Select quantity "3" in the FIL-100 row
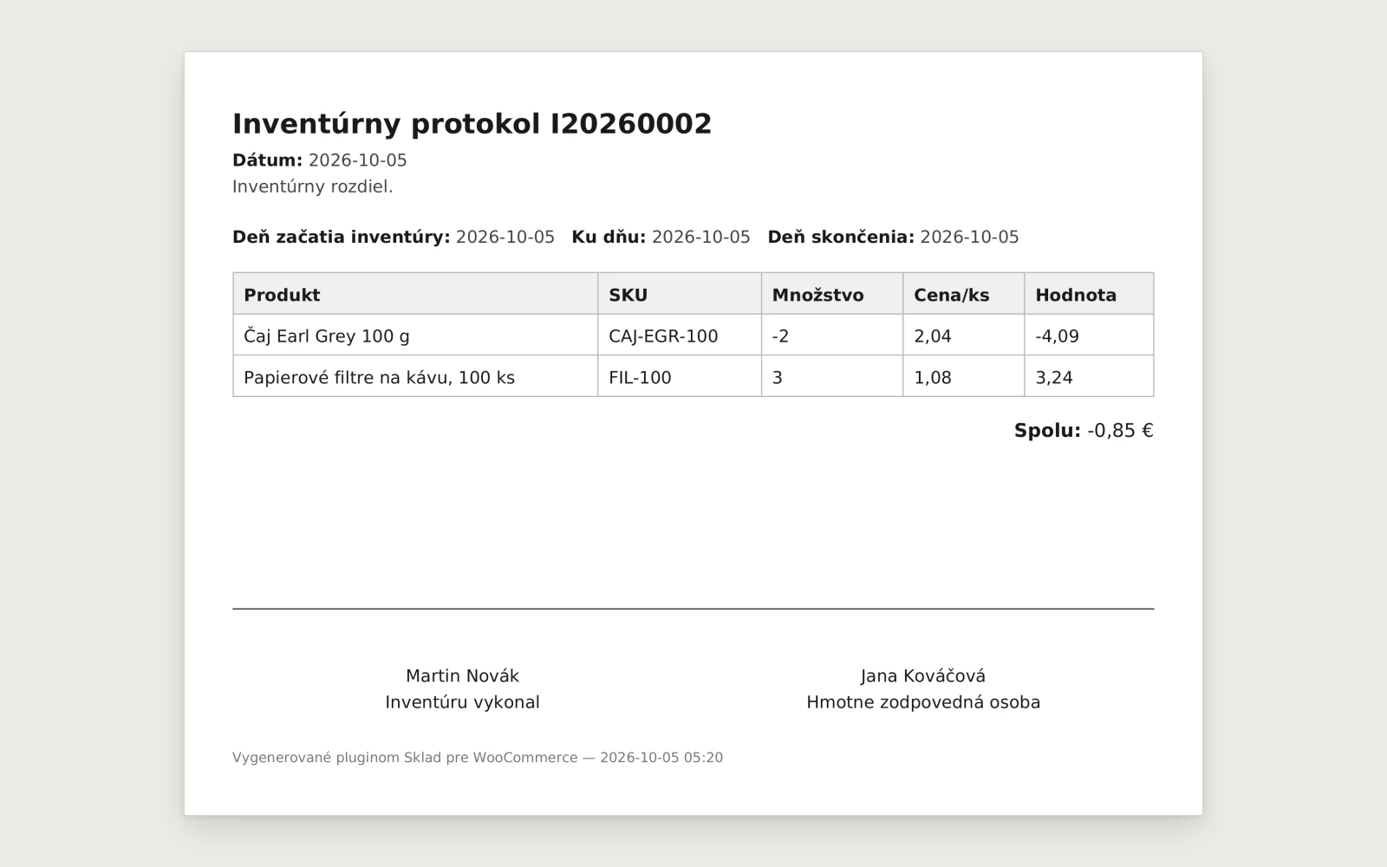1387x867 pixels. [777, 377]
